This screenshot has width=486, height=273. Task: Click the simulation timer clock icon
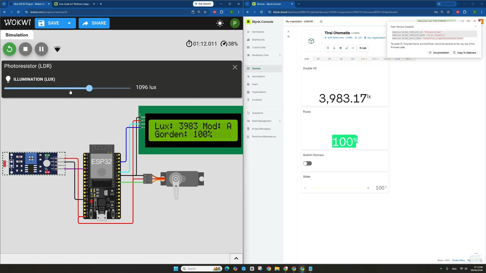(189, 44)
